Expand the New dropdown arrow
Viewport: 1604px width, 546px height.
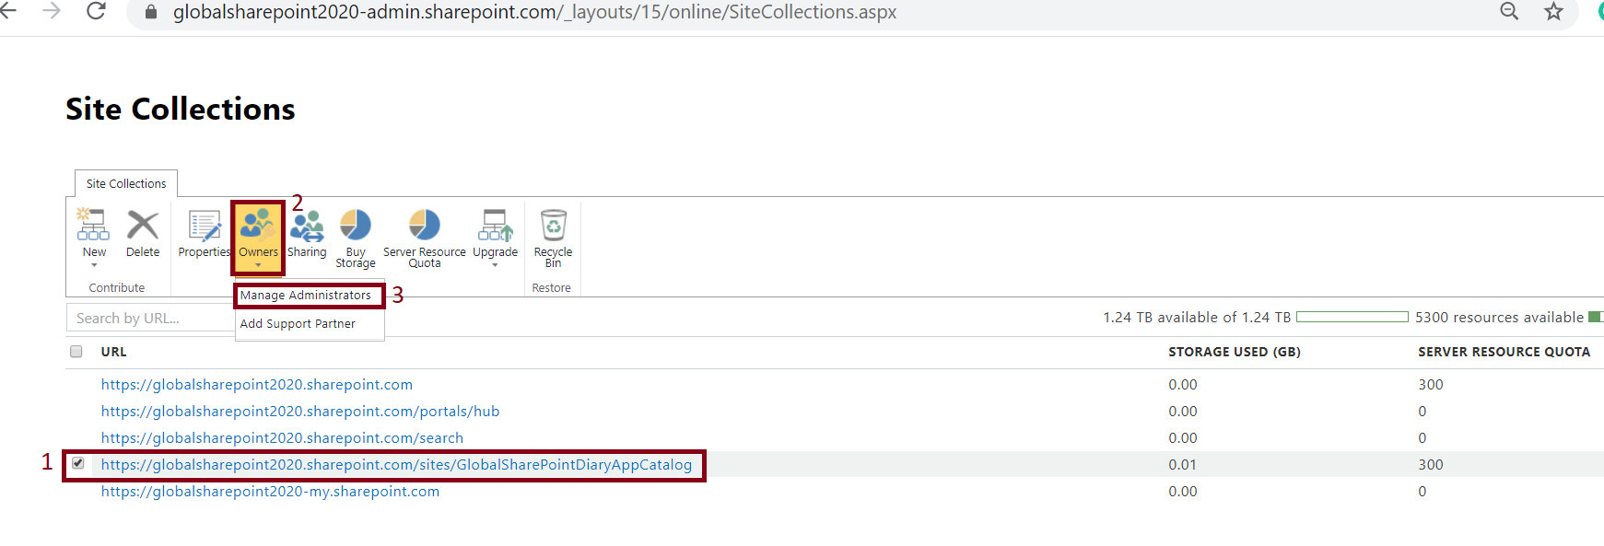[94, 265]
